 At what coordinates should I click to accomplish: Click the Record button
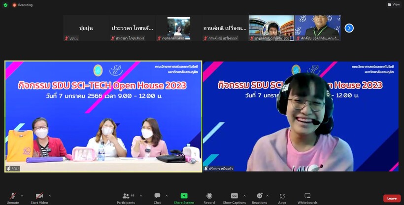coord(209,198)
